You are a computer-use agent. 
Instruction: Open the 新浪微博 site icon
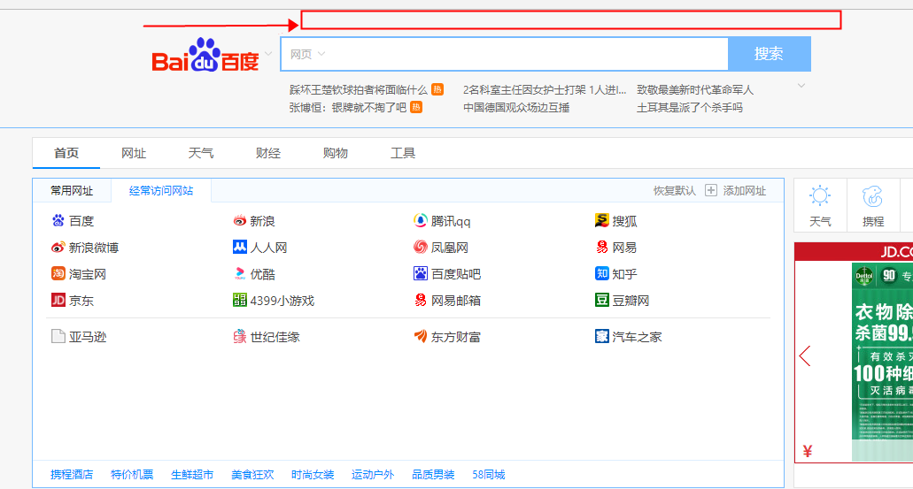click(x=58, y=248)
